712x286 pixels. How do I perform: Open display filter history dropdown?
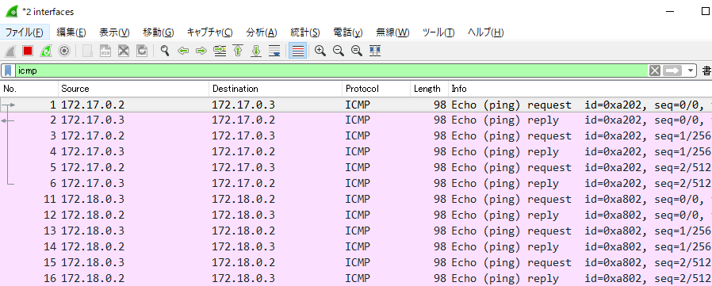coord(691,71)
